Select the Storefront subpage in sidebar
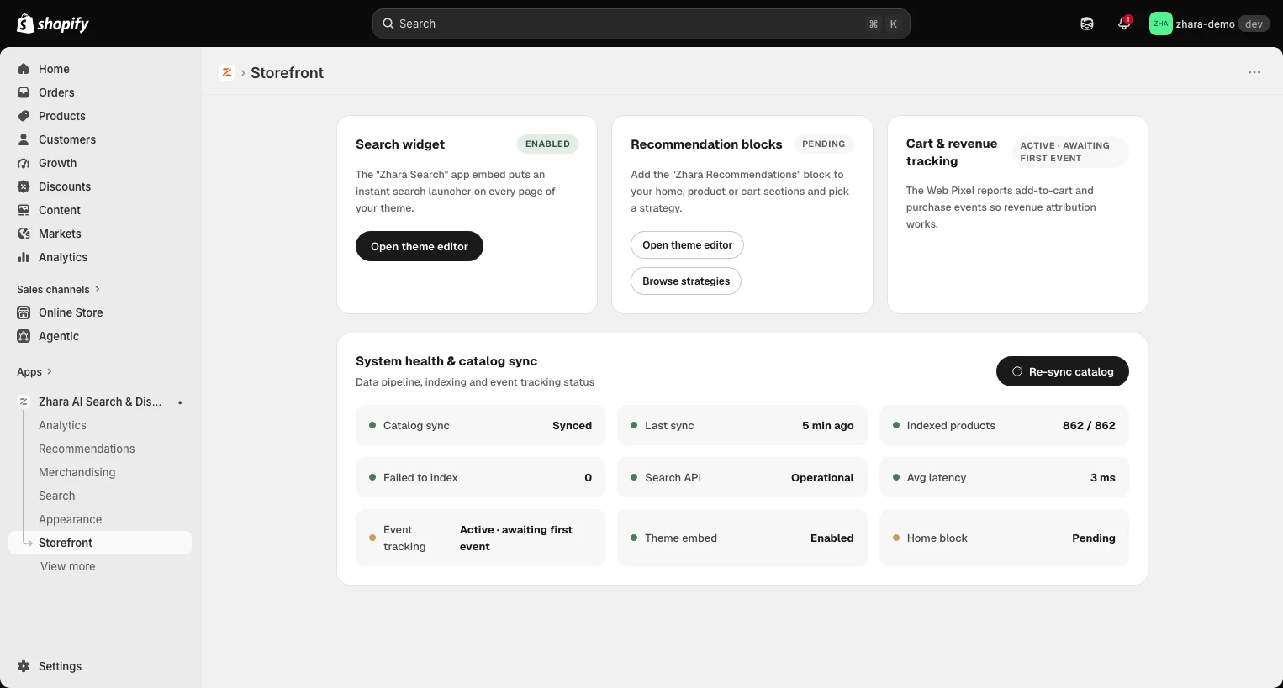 coord(100,543)
